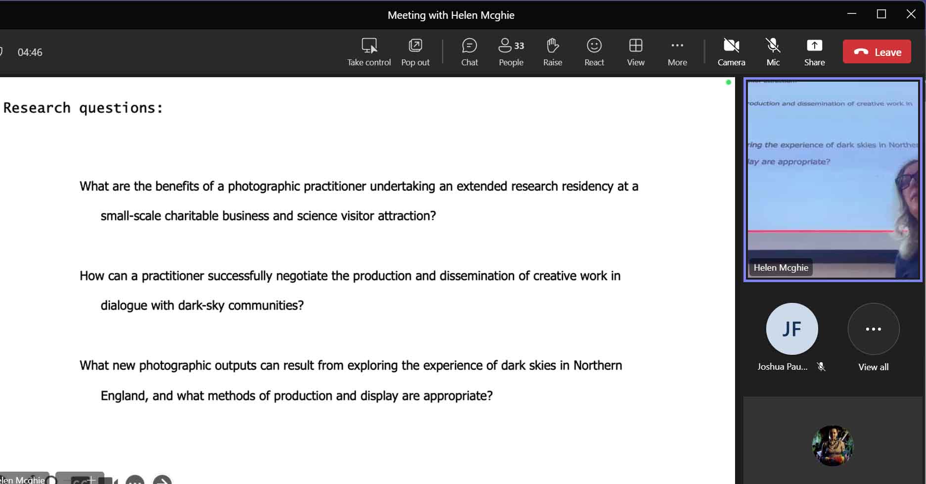
Task: Leave the meeting
Action: tap(877, 52)
